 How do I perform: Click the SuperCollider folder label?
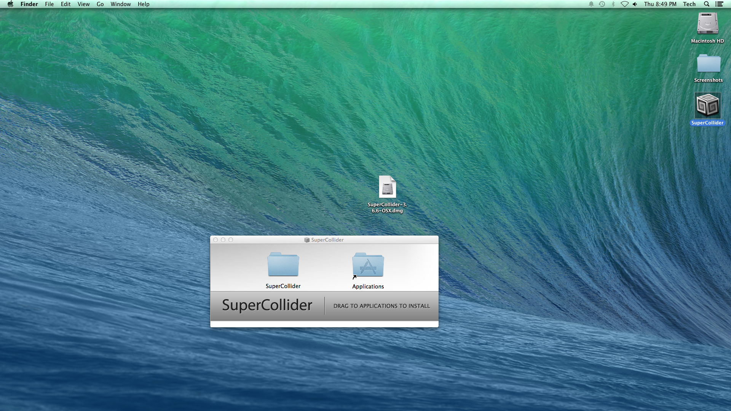[x=283, y=286]
